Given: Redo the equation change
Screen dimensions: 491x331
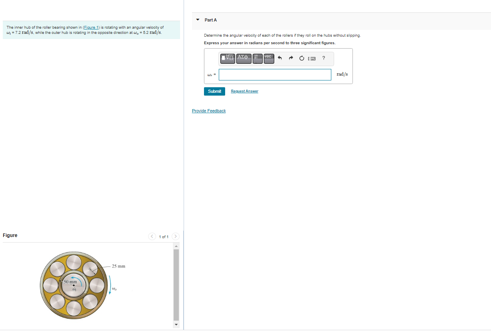Looking at the screenshot, I should tap(290, 58).
